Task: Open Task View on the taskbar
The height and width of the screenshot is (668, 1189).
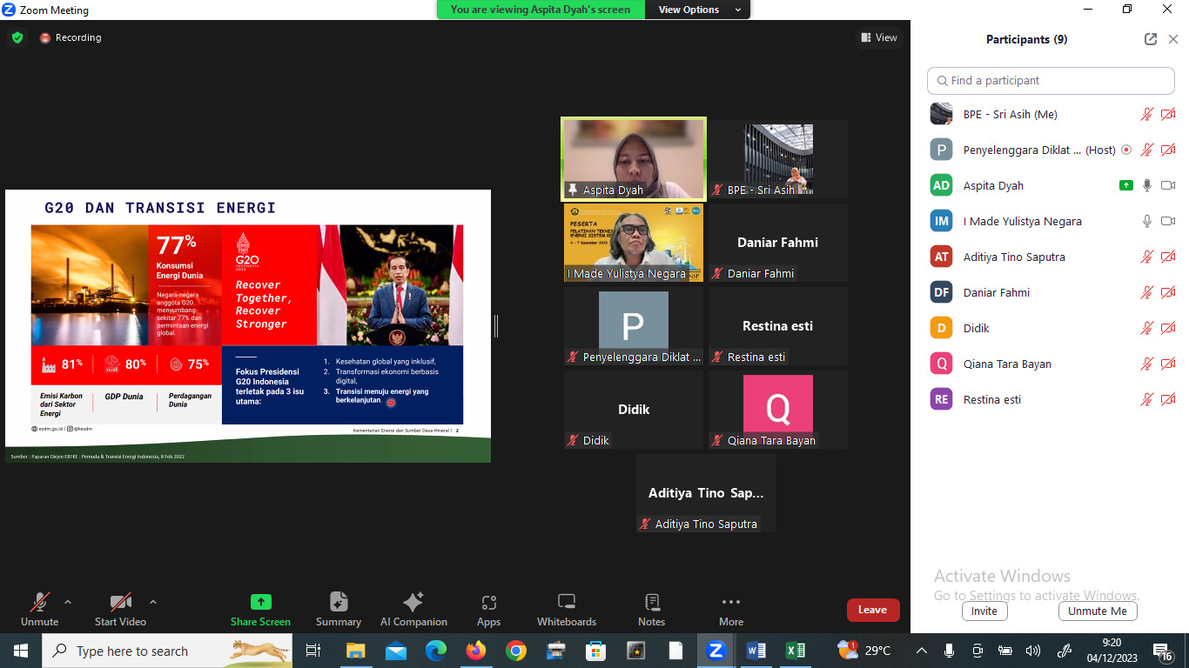Action: click(x=313, y=651)
